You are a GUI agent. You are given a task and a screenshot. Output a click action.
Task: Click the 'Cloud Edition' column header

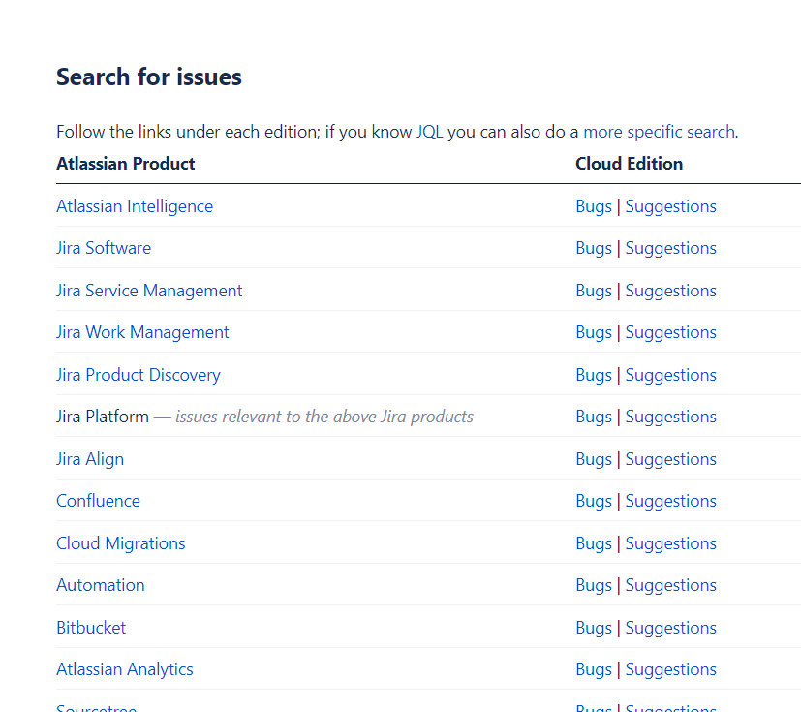coord(630,164)
